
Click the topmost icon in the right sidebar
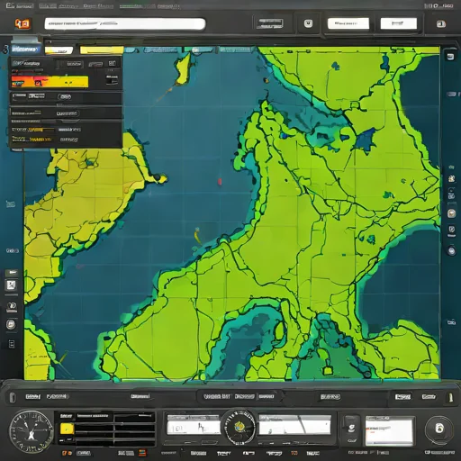tap(450, 57)
